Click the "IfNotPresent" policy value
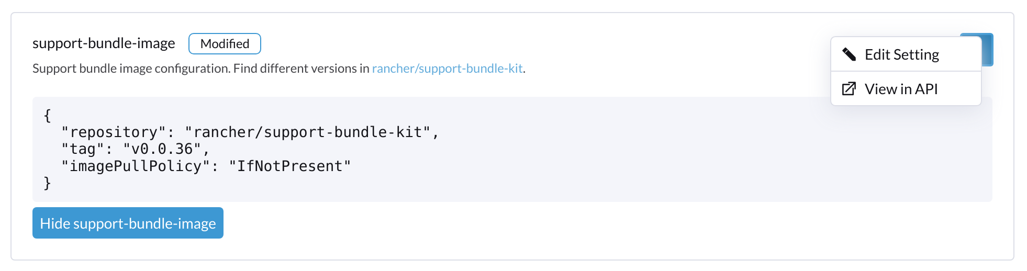This screenshot has width=1027, height=271. 289,166
